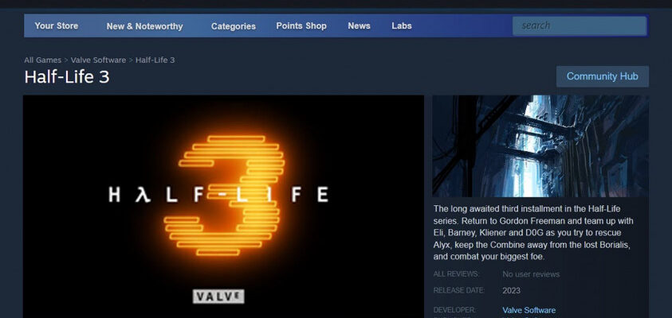Expand the Categories dropdown
Viewport: 672px width, 318px height.
pos(233,26)
